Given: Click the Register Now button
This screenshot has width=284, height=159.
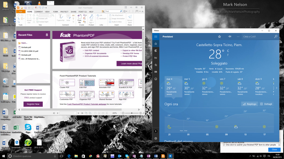Looking at the screenshot, I should pos(33,104).
